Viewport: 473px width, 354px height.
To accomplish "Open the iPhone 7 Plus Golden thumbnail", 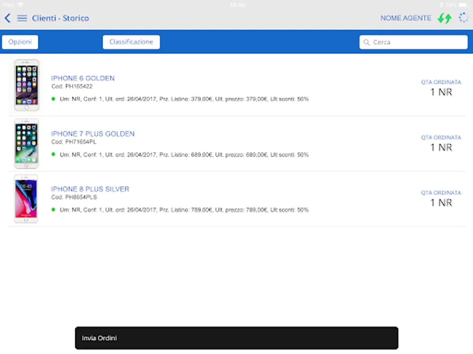I will click(26, 144).
